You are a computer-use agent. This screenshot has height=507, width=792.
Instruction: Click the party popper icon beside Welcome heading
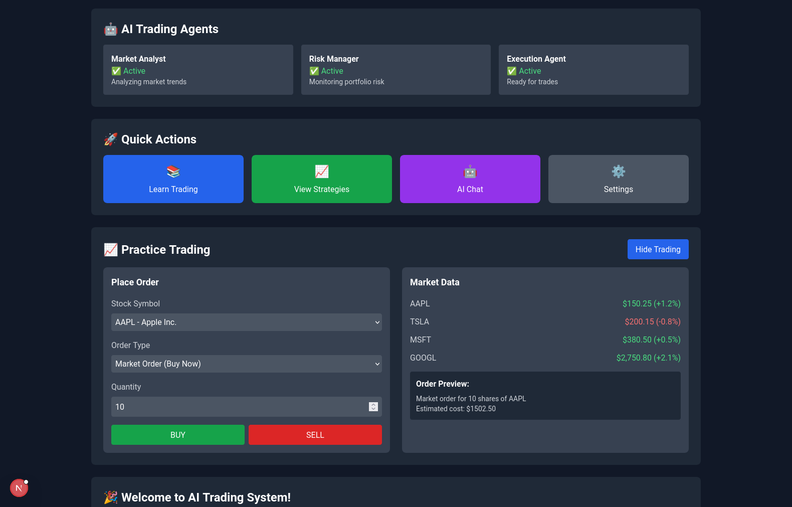pyautogui.click(x=111, y=497)
